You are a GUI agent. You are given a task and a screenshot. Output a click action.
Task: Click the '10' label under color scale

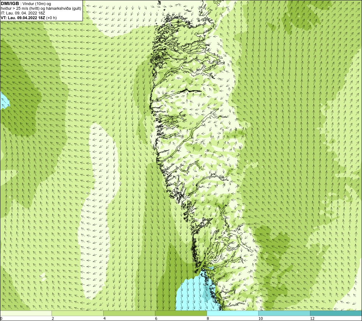pyautogui.click(x=260, y=319)
